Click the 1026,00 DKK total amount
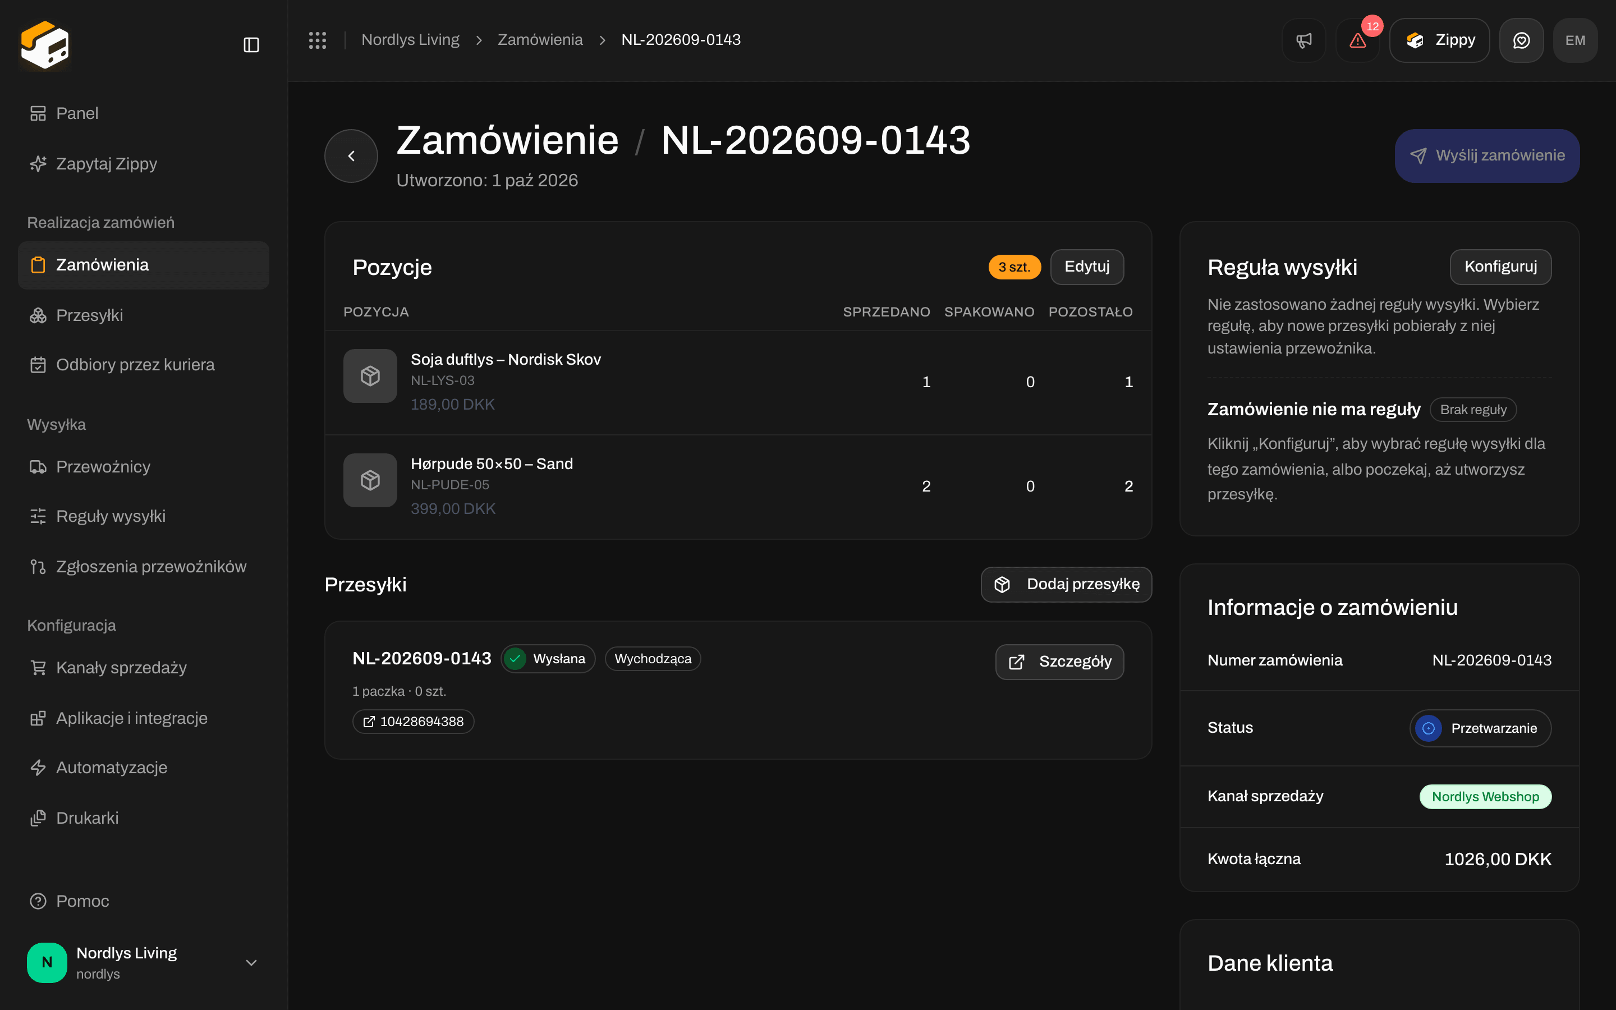 pyautogui.click(x=1498, y=859)
